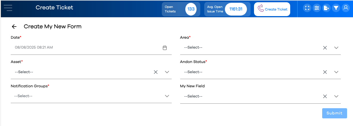Expand My New Field dropdown chevron
Image resolution: width=353 pixels, height=126 pixels.
pyautogui.click(x=336, y=96)
